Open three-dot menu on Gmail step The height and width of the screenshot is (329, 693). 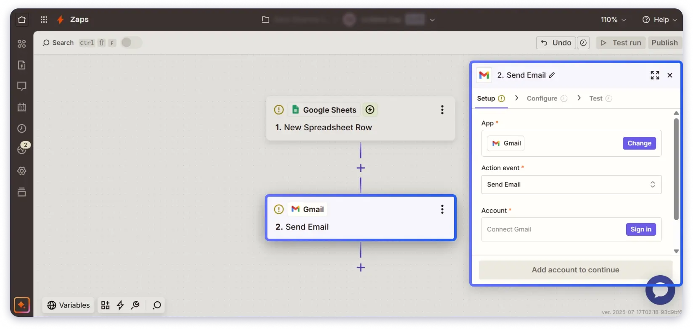pyautogui.click(x=442, y=209)
